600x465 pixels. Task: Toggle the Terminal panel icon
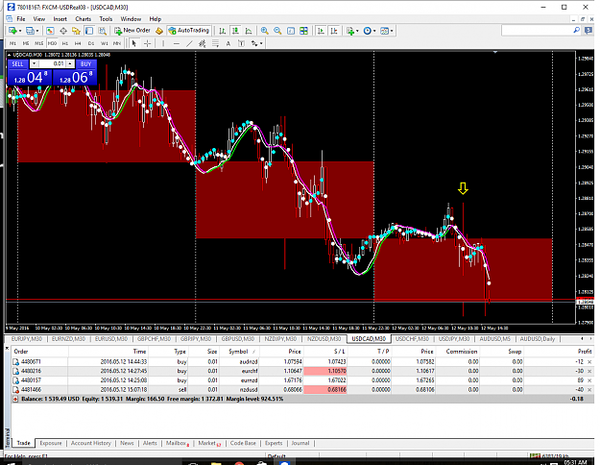89,31
